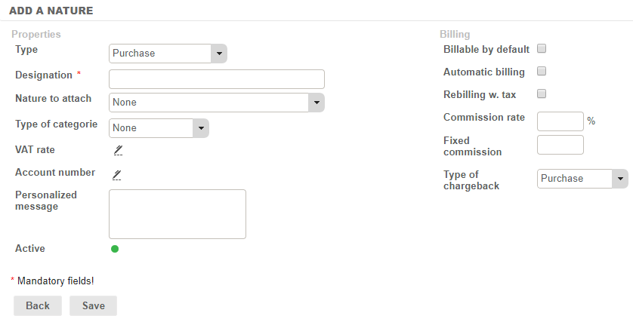Click the Billable by default label

[486, 50]
